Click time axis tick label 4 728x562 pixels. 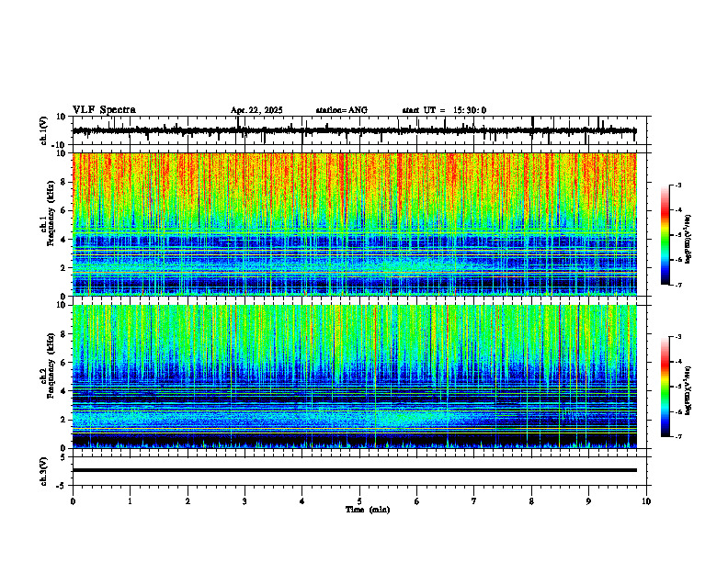pyautogui.click(x=301, y=501)
